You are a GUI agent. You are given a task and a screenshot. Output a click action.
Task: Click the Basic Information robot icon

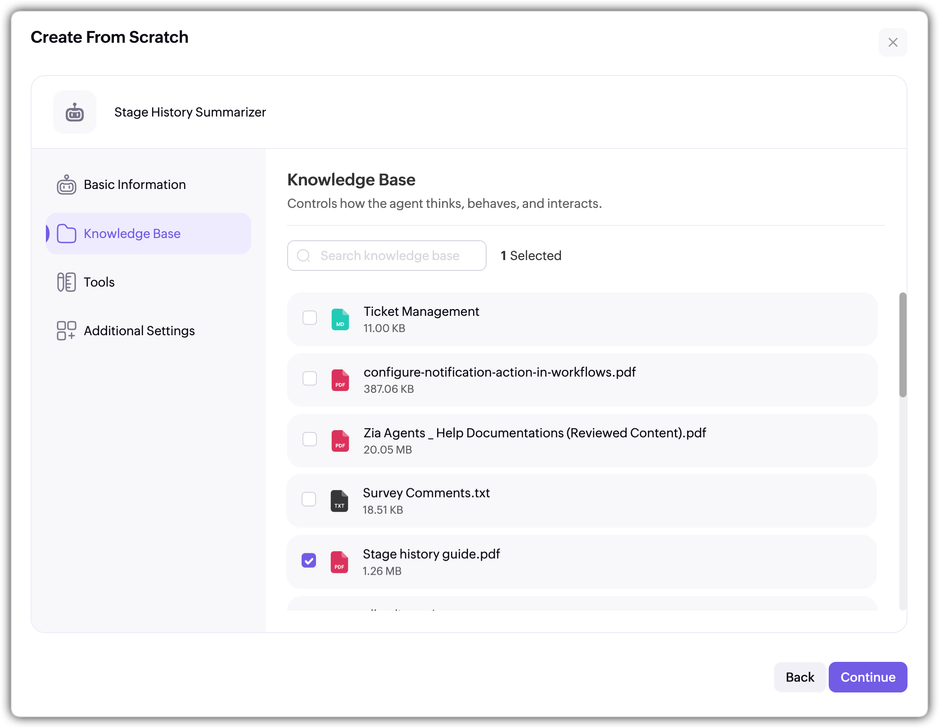(66, 184)
